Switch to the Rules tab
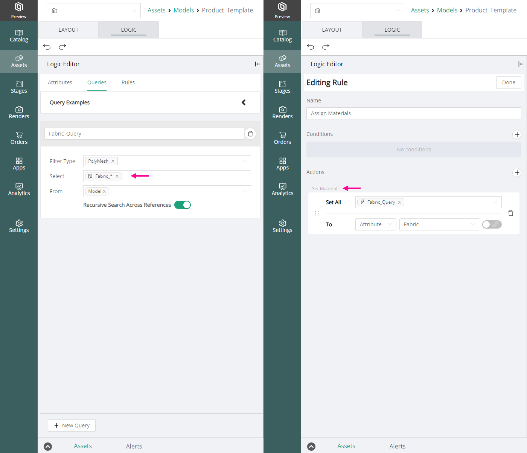527x453 pixels. coord(128,82)
